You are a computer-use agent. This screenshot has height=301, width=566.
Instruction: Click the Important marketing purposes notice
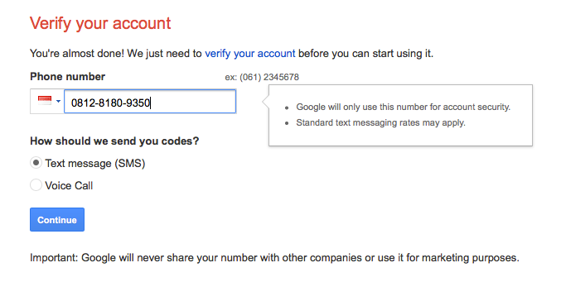274,258
